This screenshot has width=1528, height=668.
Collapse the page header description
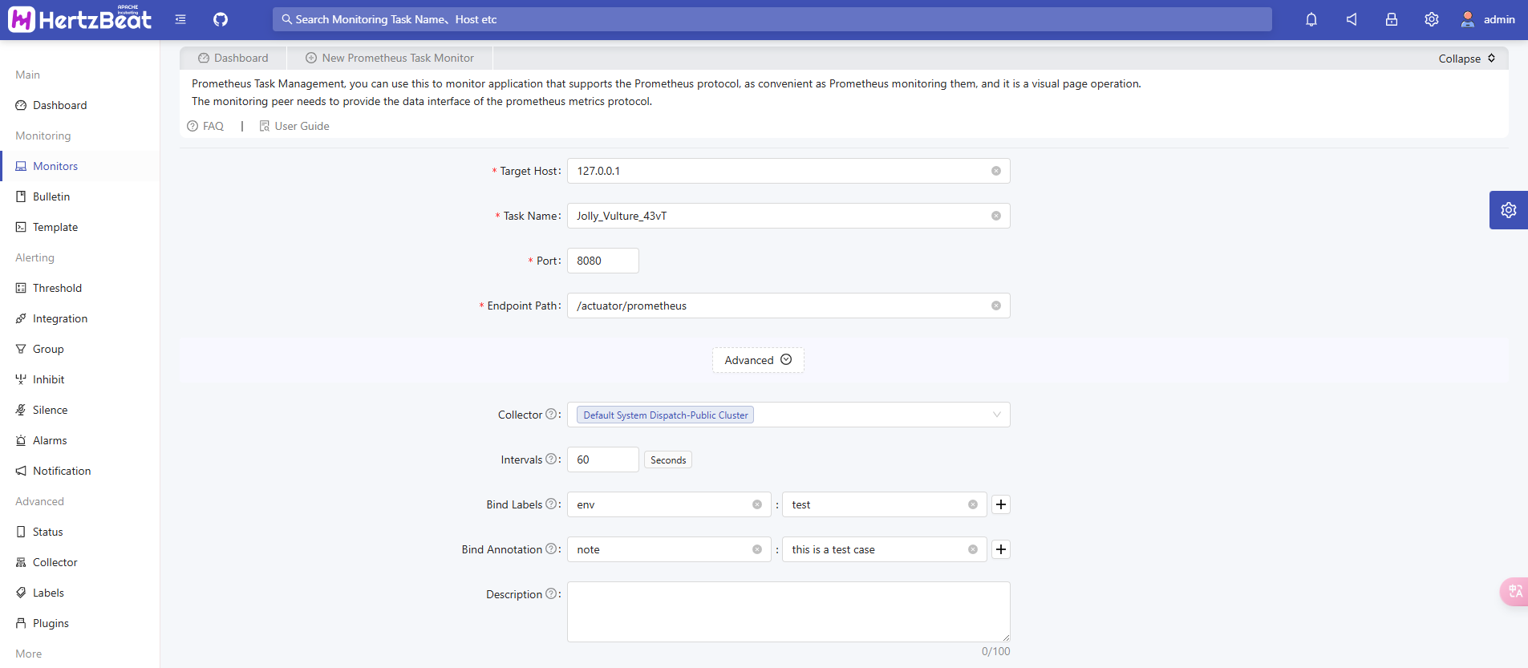point(1466,59)
